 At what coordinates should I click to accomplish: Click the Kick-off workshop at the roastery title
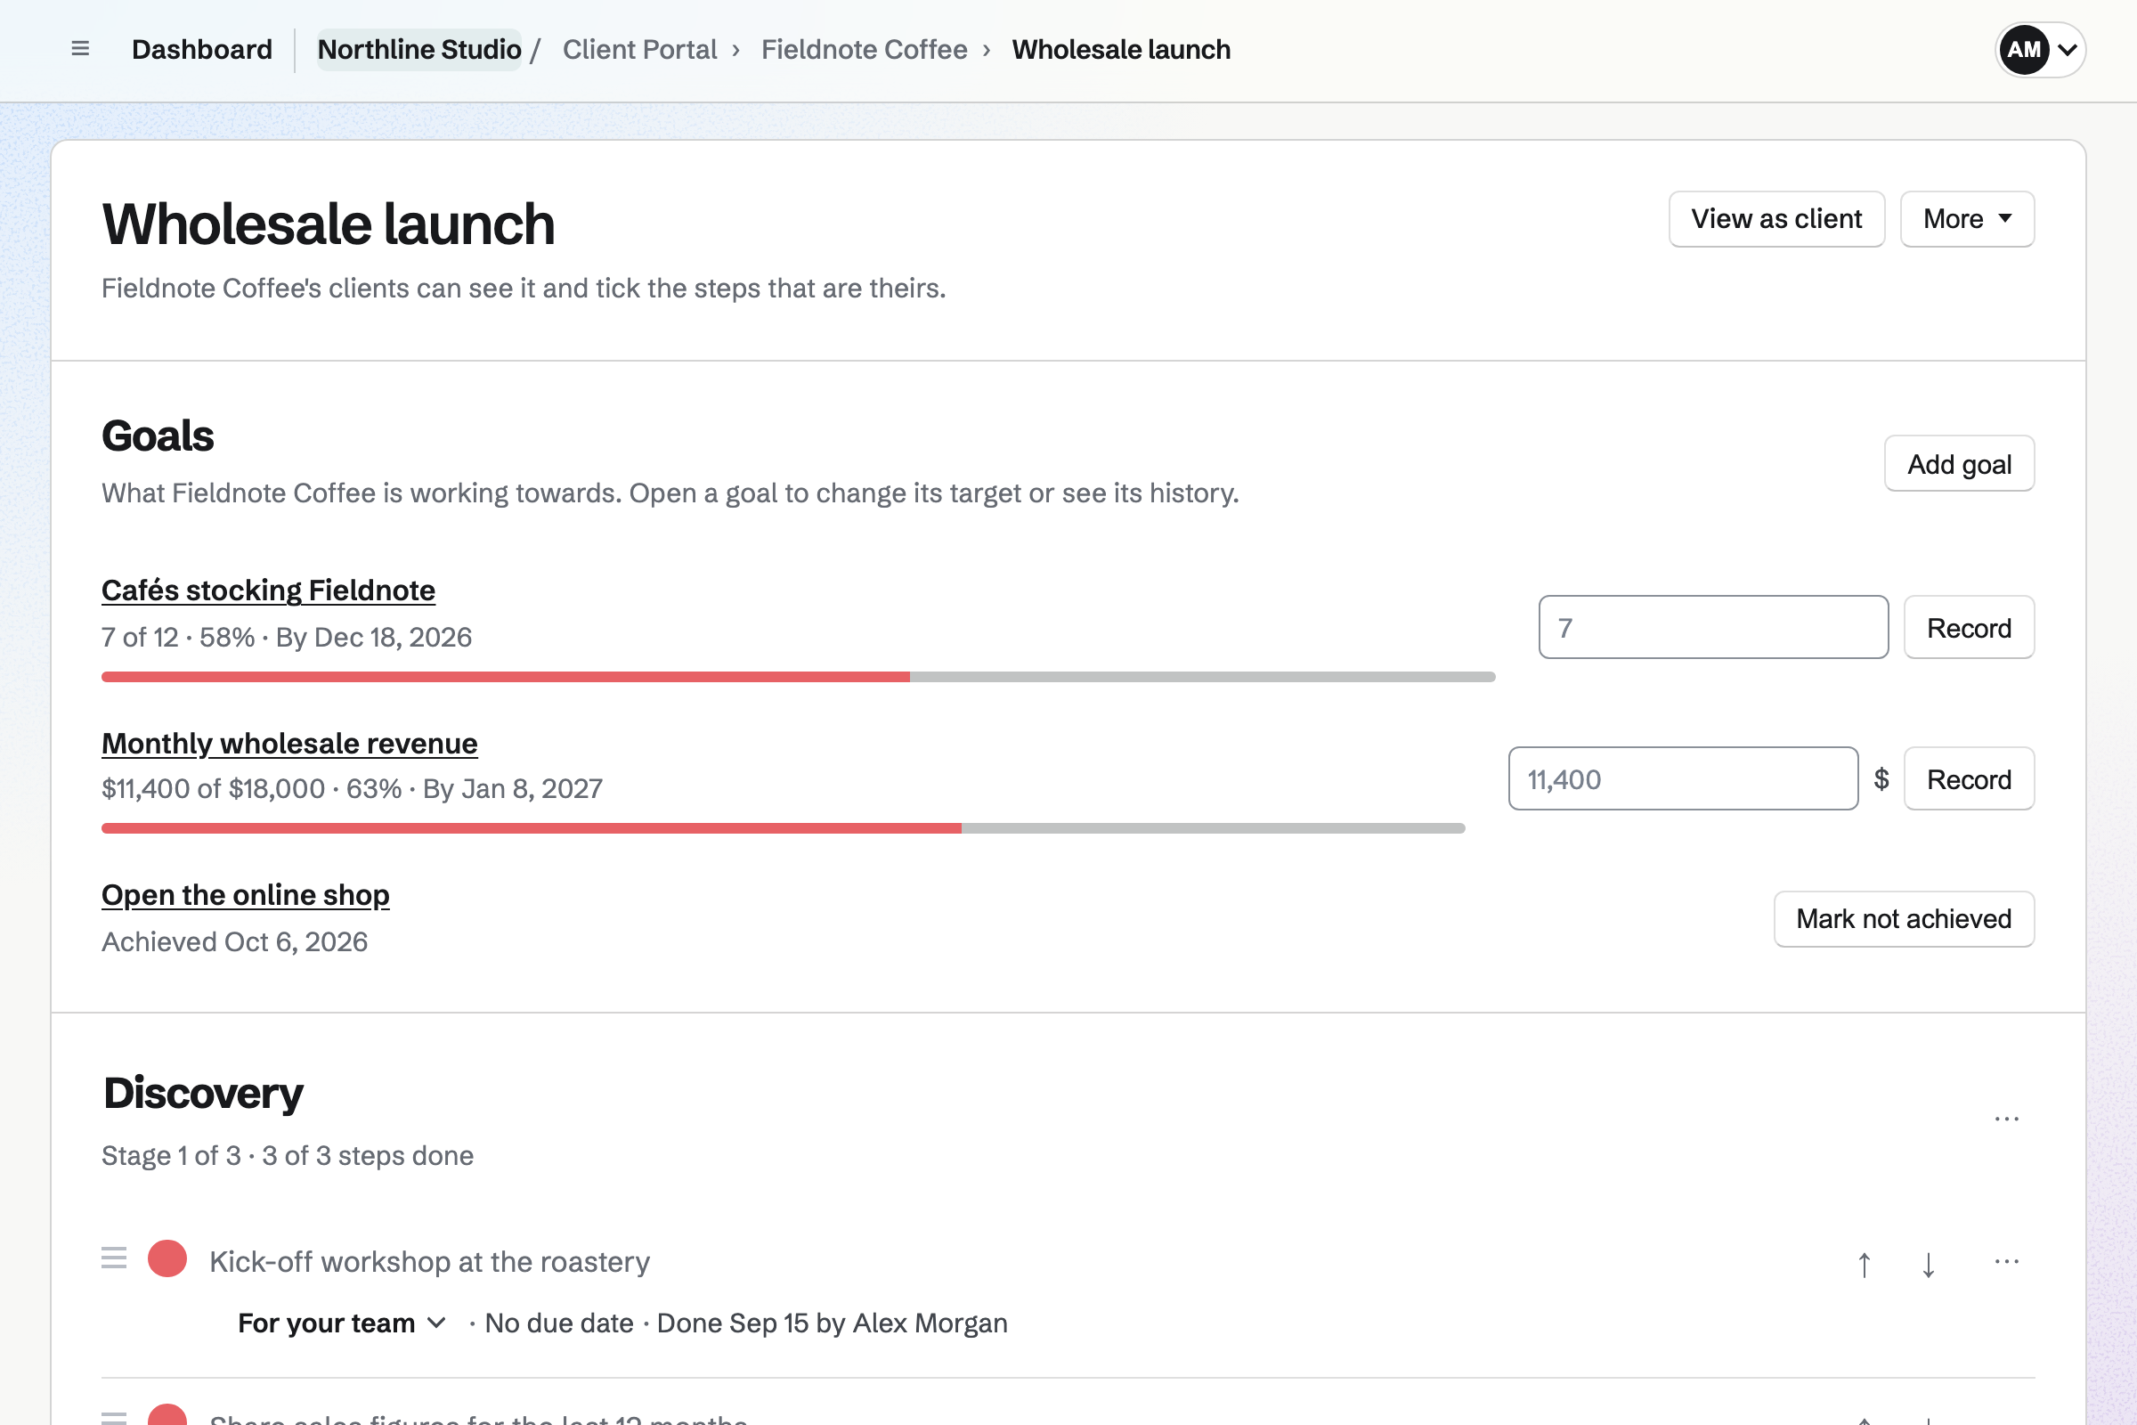(x=429, y=1261)
